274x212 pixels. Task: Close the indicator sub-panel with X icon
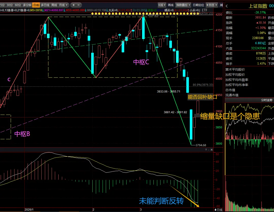pos(212,150)
